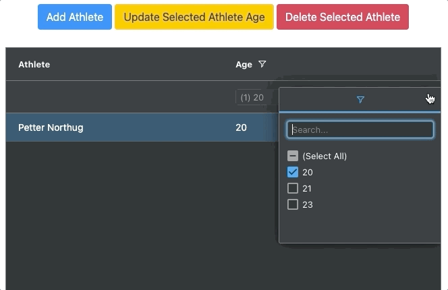Click Update Selected Athlete Age button
Screen dimensions: 448x290
[194, 17]
